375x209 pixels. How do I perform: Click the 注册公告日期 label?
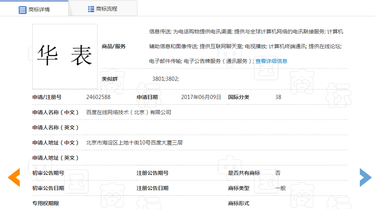(x=152, y=188)
